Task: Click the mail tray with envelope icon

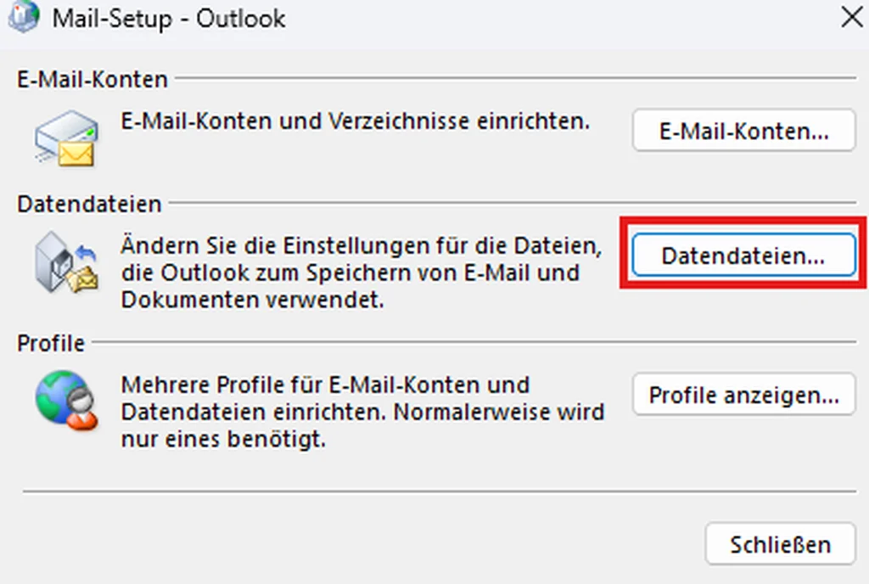Action: (66, 138)
